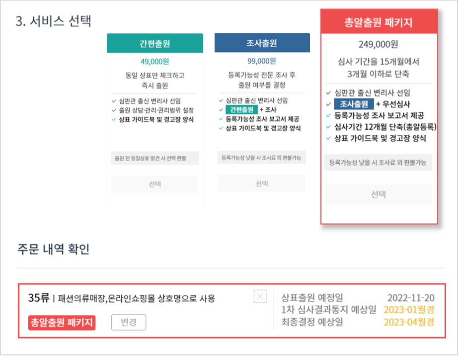Select the 간편출원 49,000원 package
The image size is (458, 356).
point(154,183)
